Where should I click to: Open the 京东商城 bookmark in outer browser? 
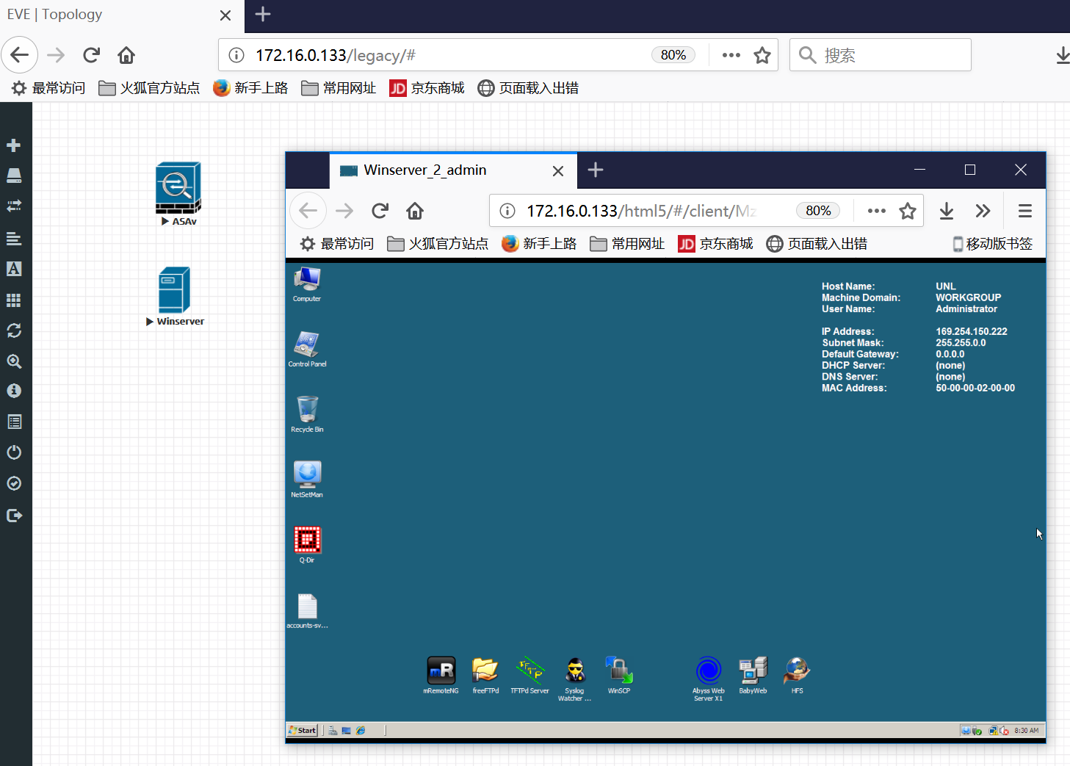pos(427,88)
